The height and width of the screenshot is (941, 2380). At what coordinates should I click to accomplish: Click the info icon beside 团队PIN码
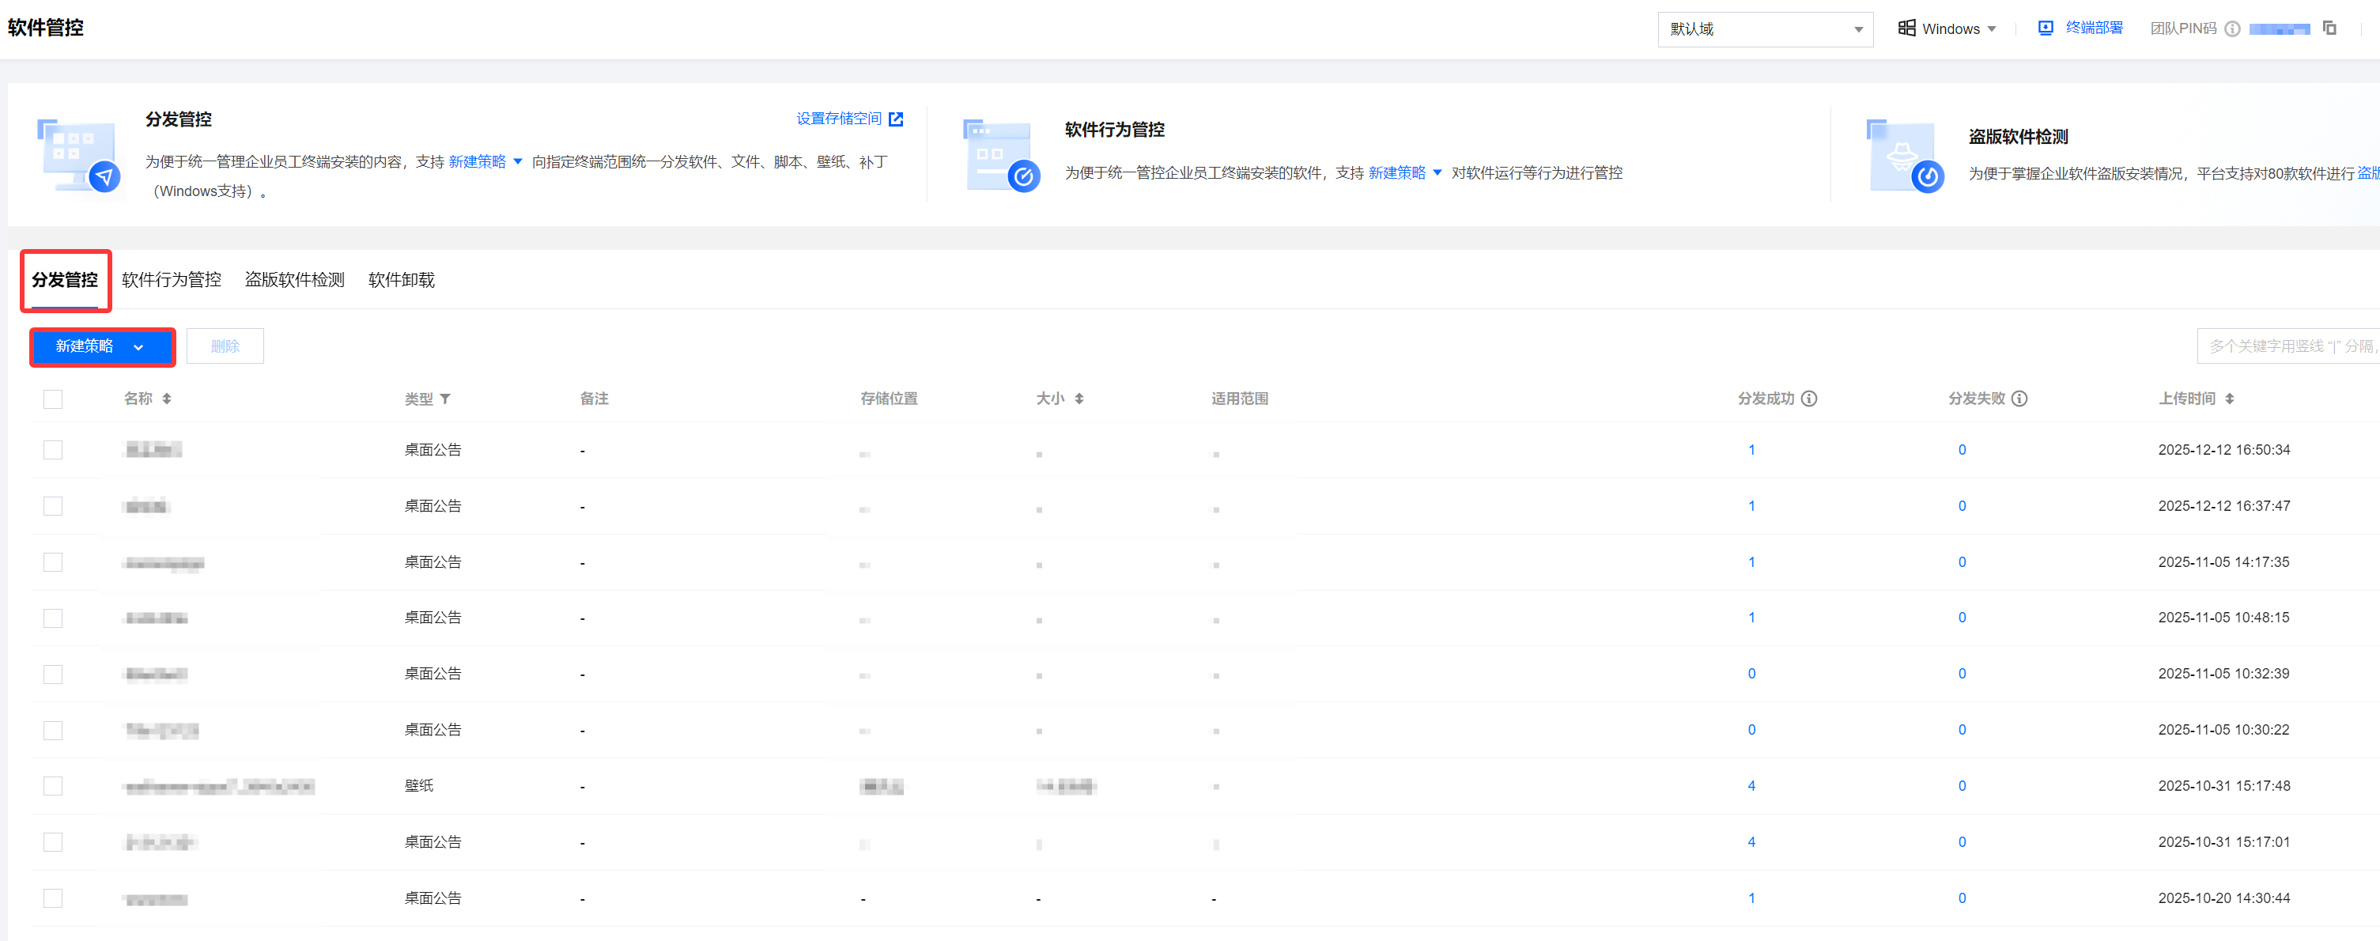tap(2232, 28)
